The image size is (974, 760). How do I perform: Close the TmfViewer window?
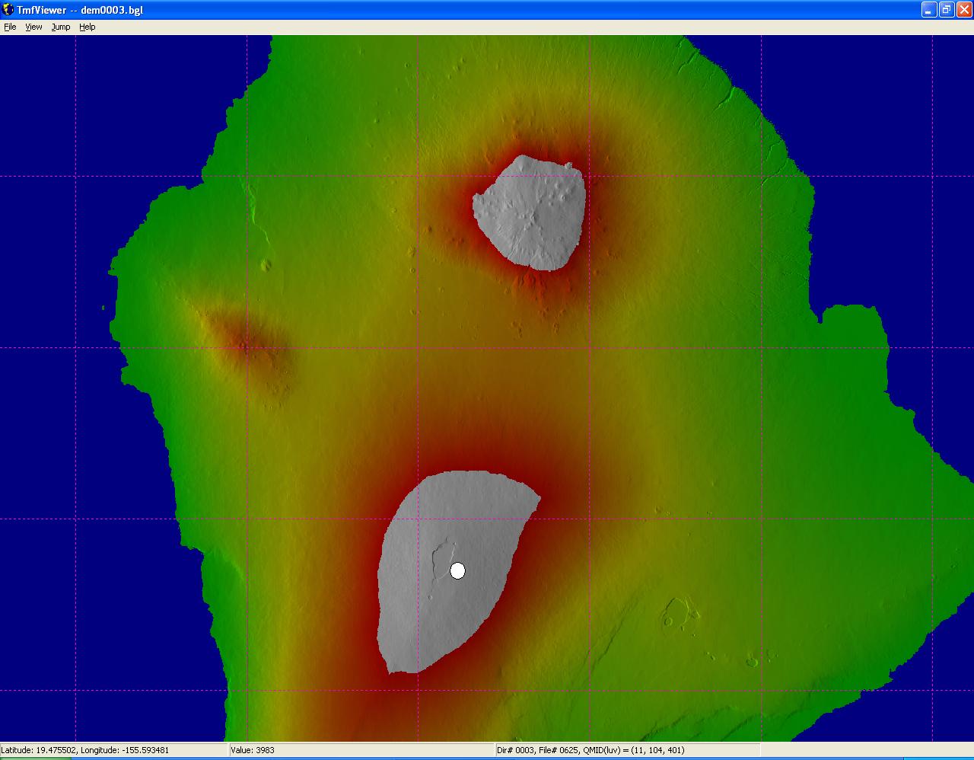[963, 10]
